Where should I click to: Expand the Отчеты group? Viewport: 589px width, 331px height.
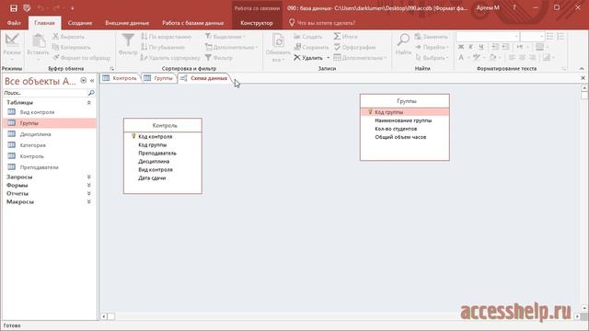click(x=89, y=193)
